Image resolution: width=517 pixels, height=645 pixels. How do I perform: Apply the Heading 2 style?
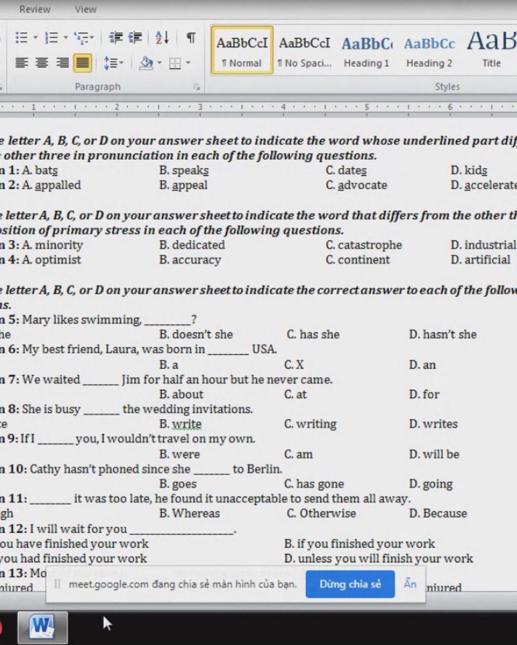(x=429, y=50)
